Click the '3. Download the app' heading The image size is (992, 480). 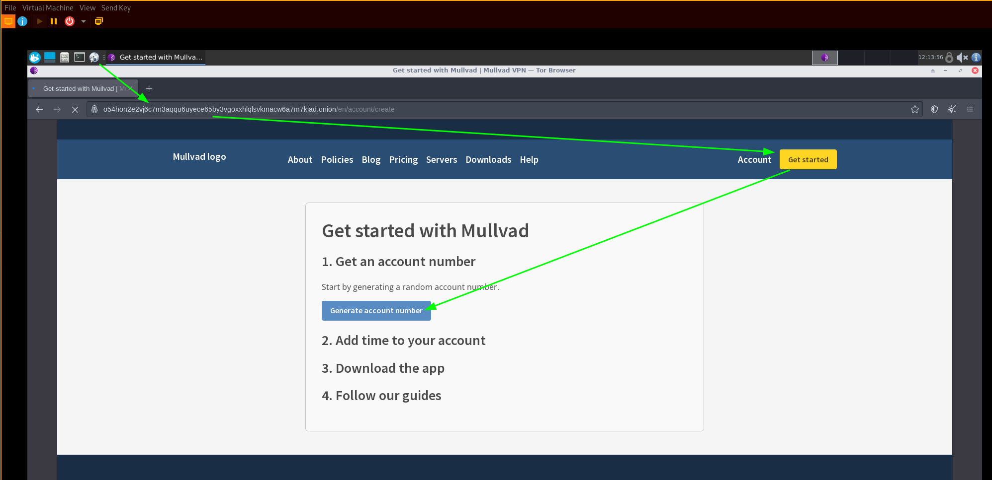pyautogui.click(x=383, y=368)
